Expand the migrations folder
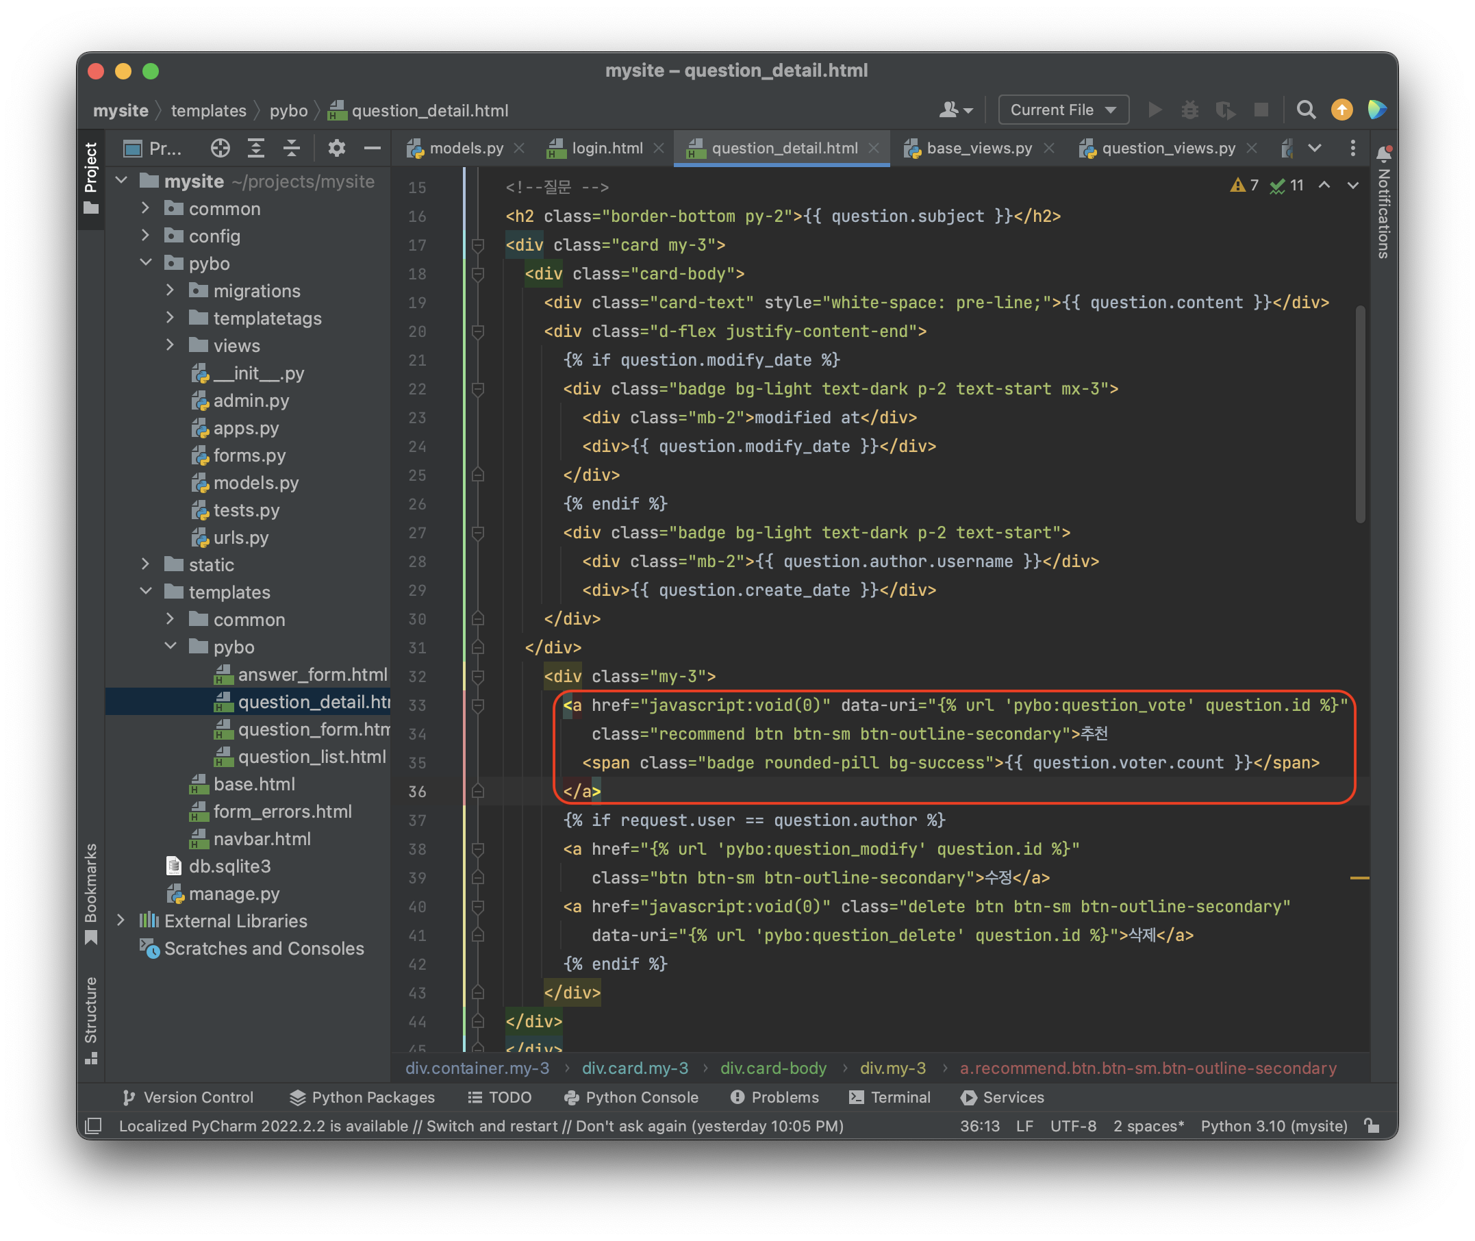This screenshot has width=1475, height=1241. tap(171, 290)
